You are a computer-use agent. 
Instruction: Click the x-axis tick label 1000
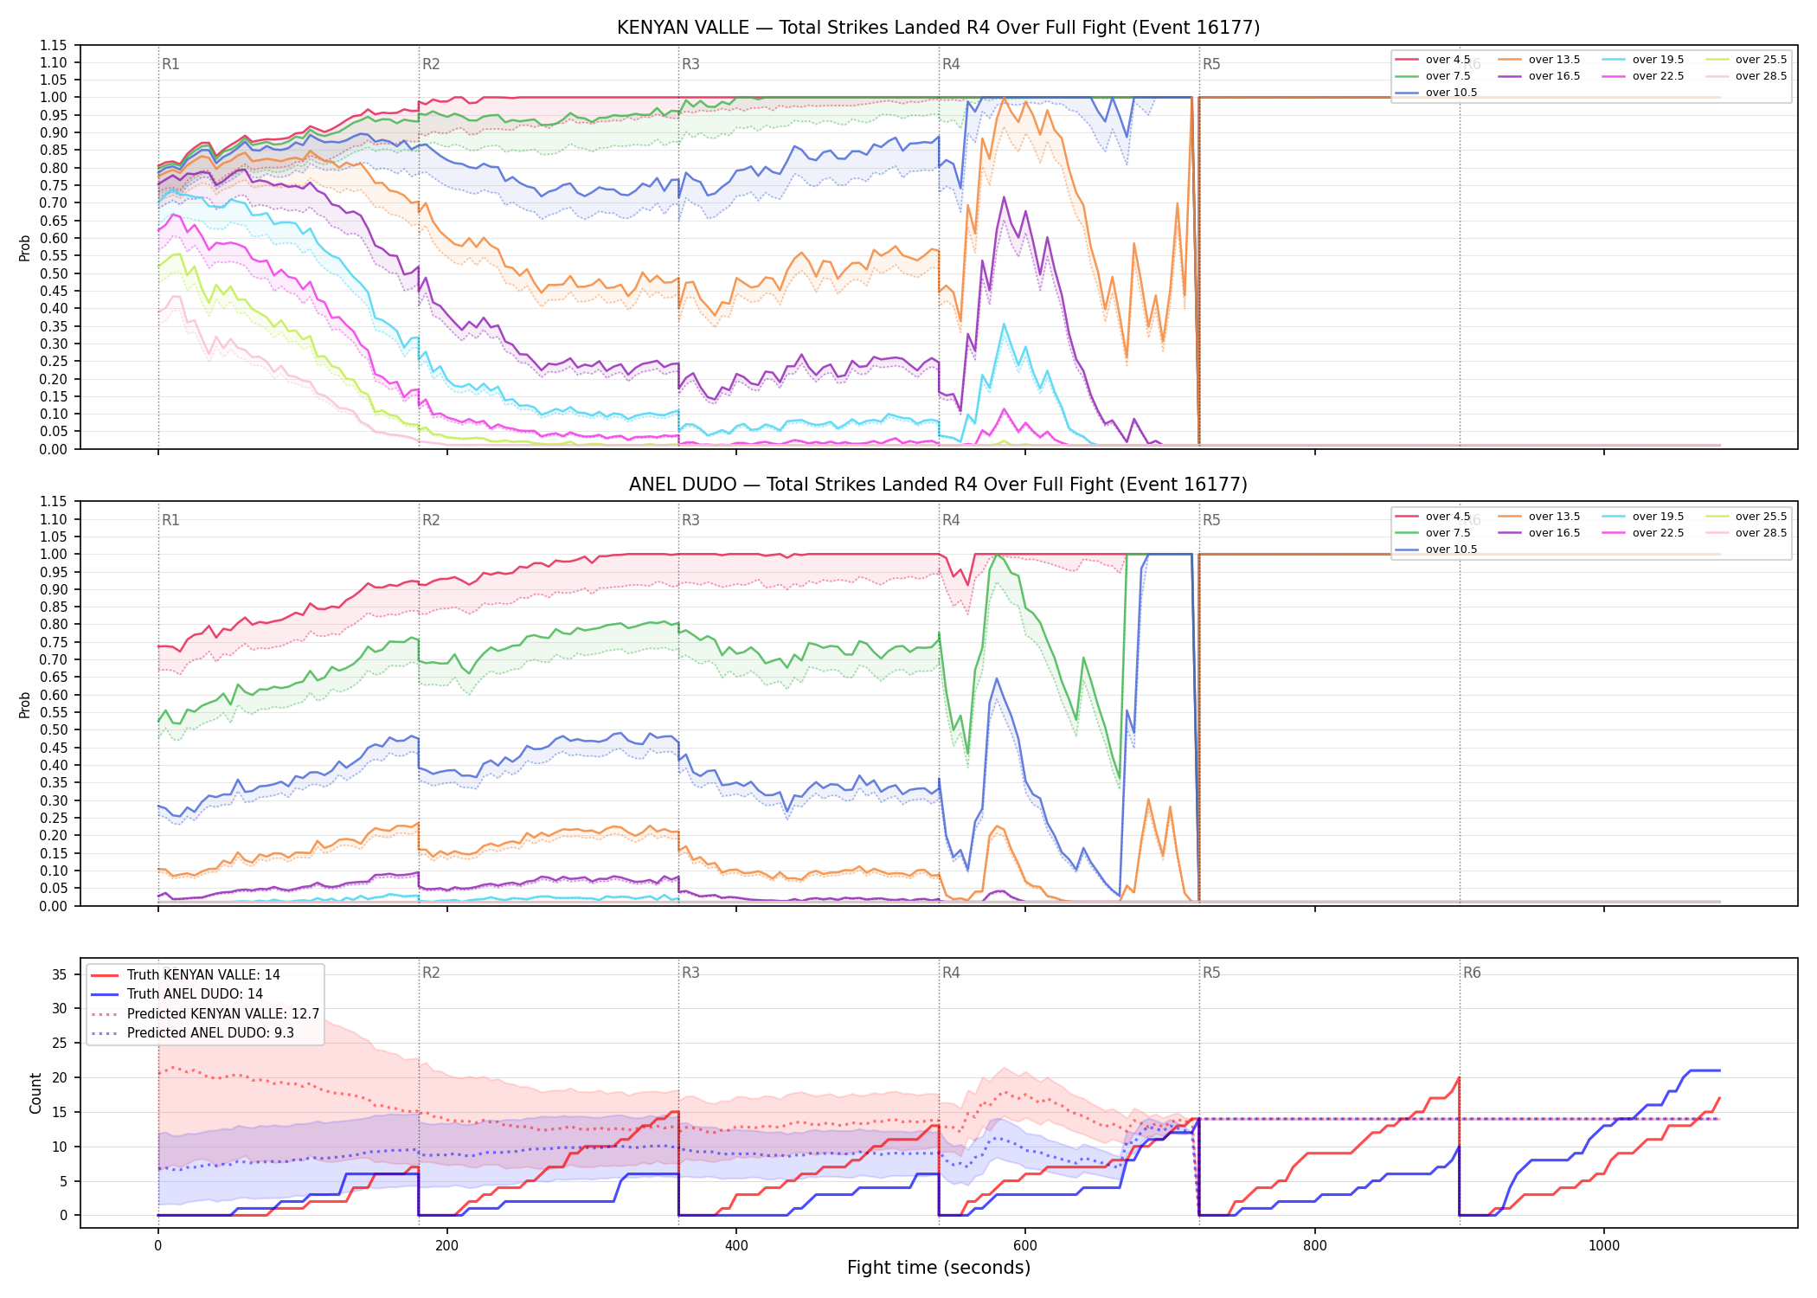click(x=1604, y=1246)
